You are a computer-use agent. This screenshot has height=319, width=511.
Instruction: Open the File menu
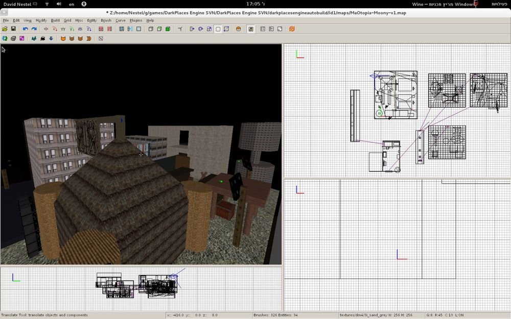pos(6,20)
